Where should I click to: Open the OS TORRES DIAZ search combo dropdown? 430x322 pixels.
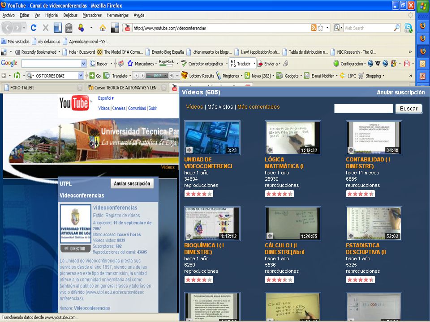(81, 76)
